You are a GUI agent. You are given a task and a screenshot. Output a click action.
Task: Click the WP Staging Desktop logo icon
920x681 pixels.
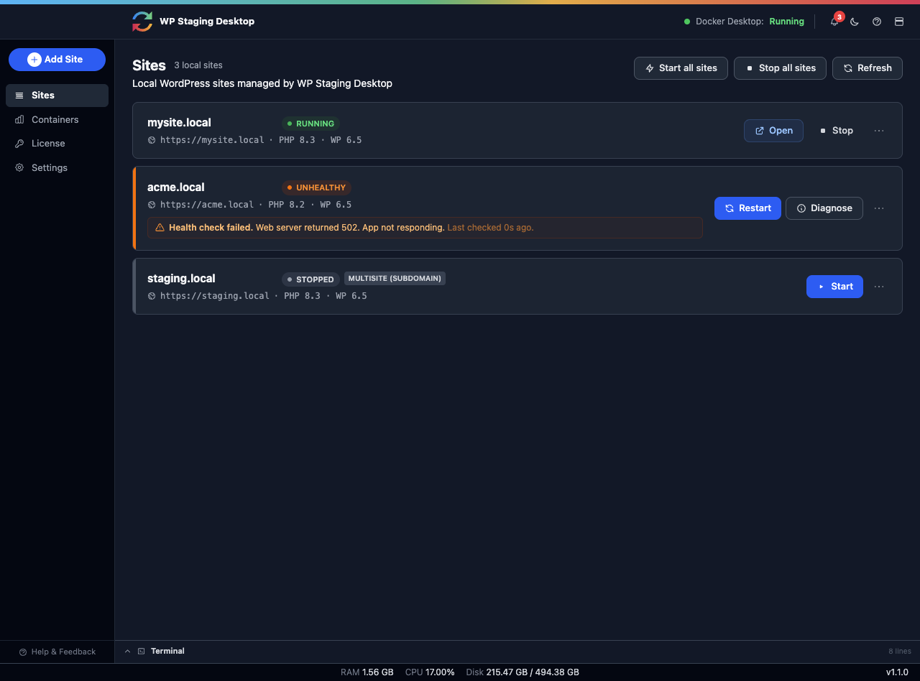[x=142, y=22]
